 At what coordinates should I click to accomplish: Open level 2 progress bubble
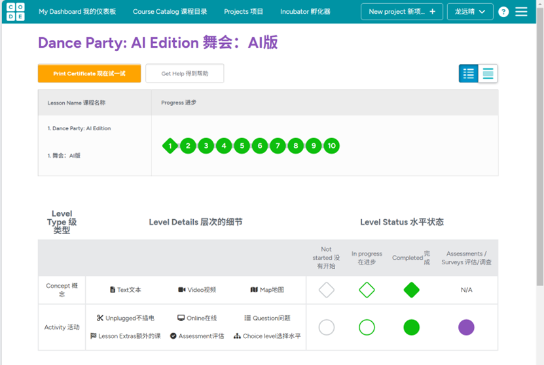coord(188,146)
